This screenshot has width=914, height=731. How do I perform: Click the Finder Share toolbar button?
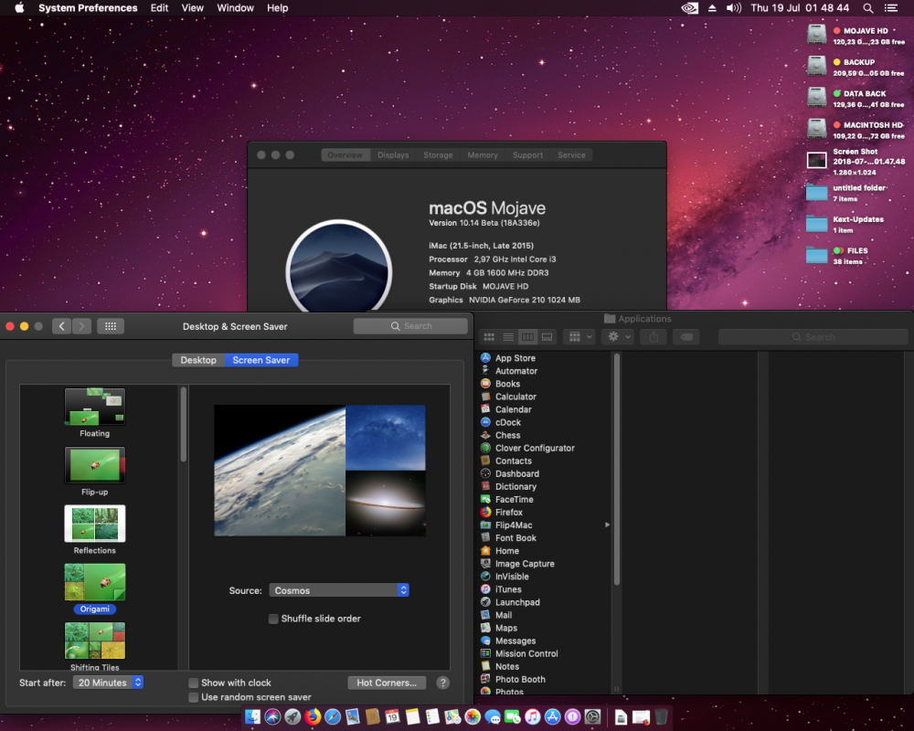tap(654, 337)
